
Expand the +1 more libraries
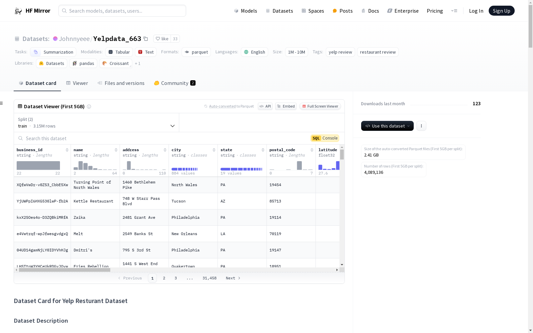138,63
